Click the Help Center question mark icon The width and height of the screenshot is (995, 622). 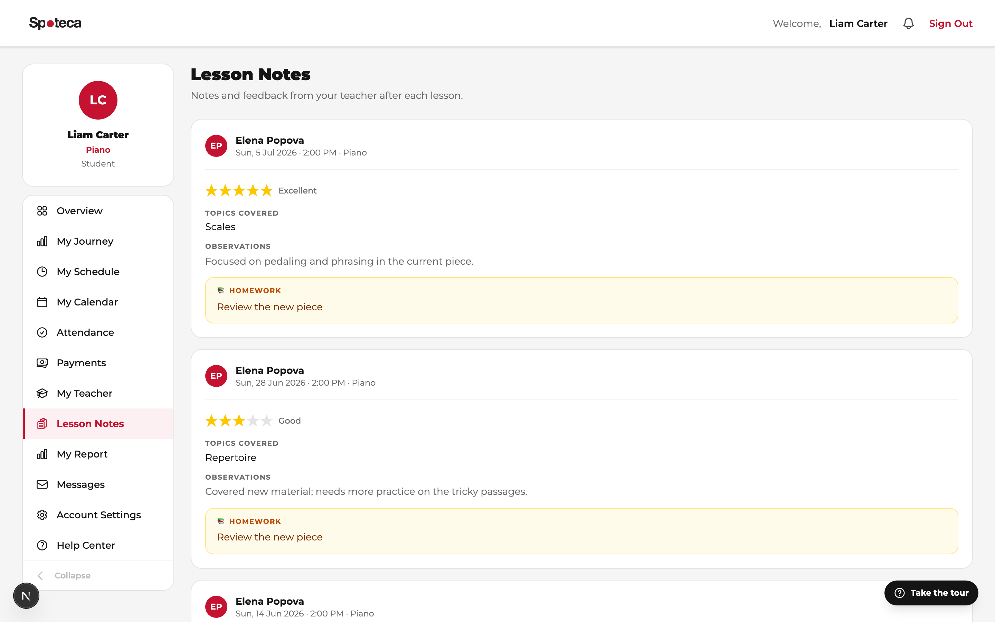pyautogui.click(x=42, y=546)
